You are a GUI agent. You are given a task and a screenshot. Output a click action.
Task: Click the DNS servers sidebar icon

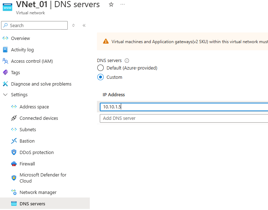pos(14,204)
